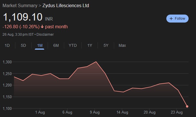Select the 6M time range tab

pyautogui.click(x=56, y=45)
